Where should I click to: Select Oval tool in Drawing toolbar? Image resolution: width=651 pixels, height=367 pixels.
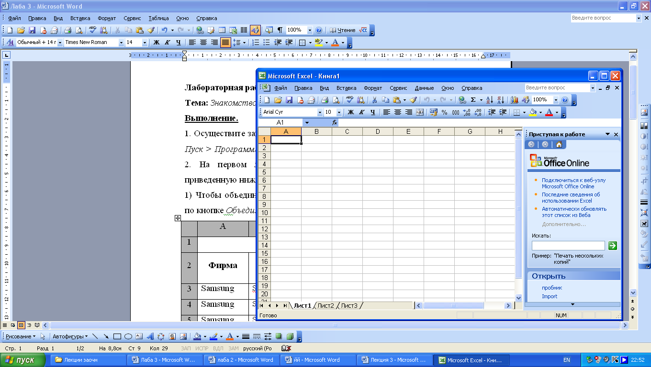[x=128, y=336]
